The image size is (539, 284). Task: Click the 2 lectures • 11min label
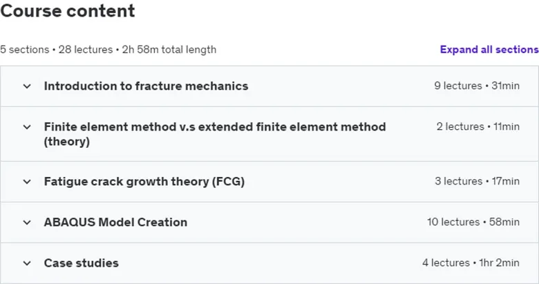point(478,126)
